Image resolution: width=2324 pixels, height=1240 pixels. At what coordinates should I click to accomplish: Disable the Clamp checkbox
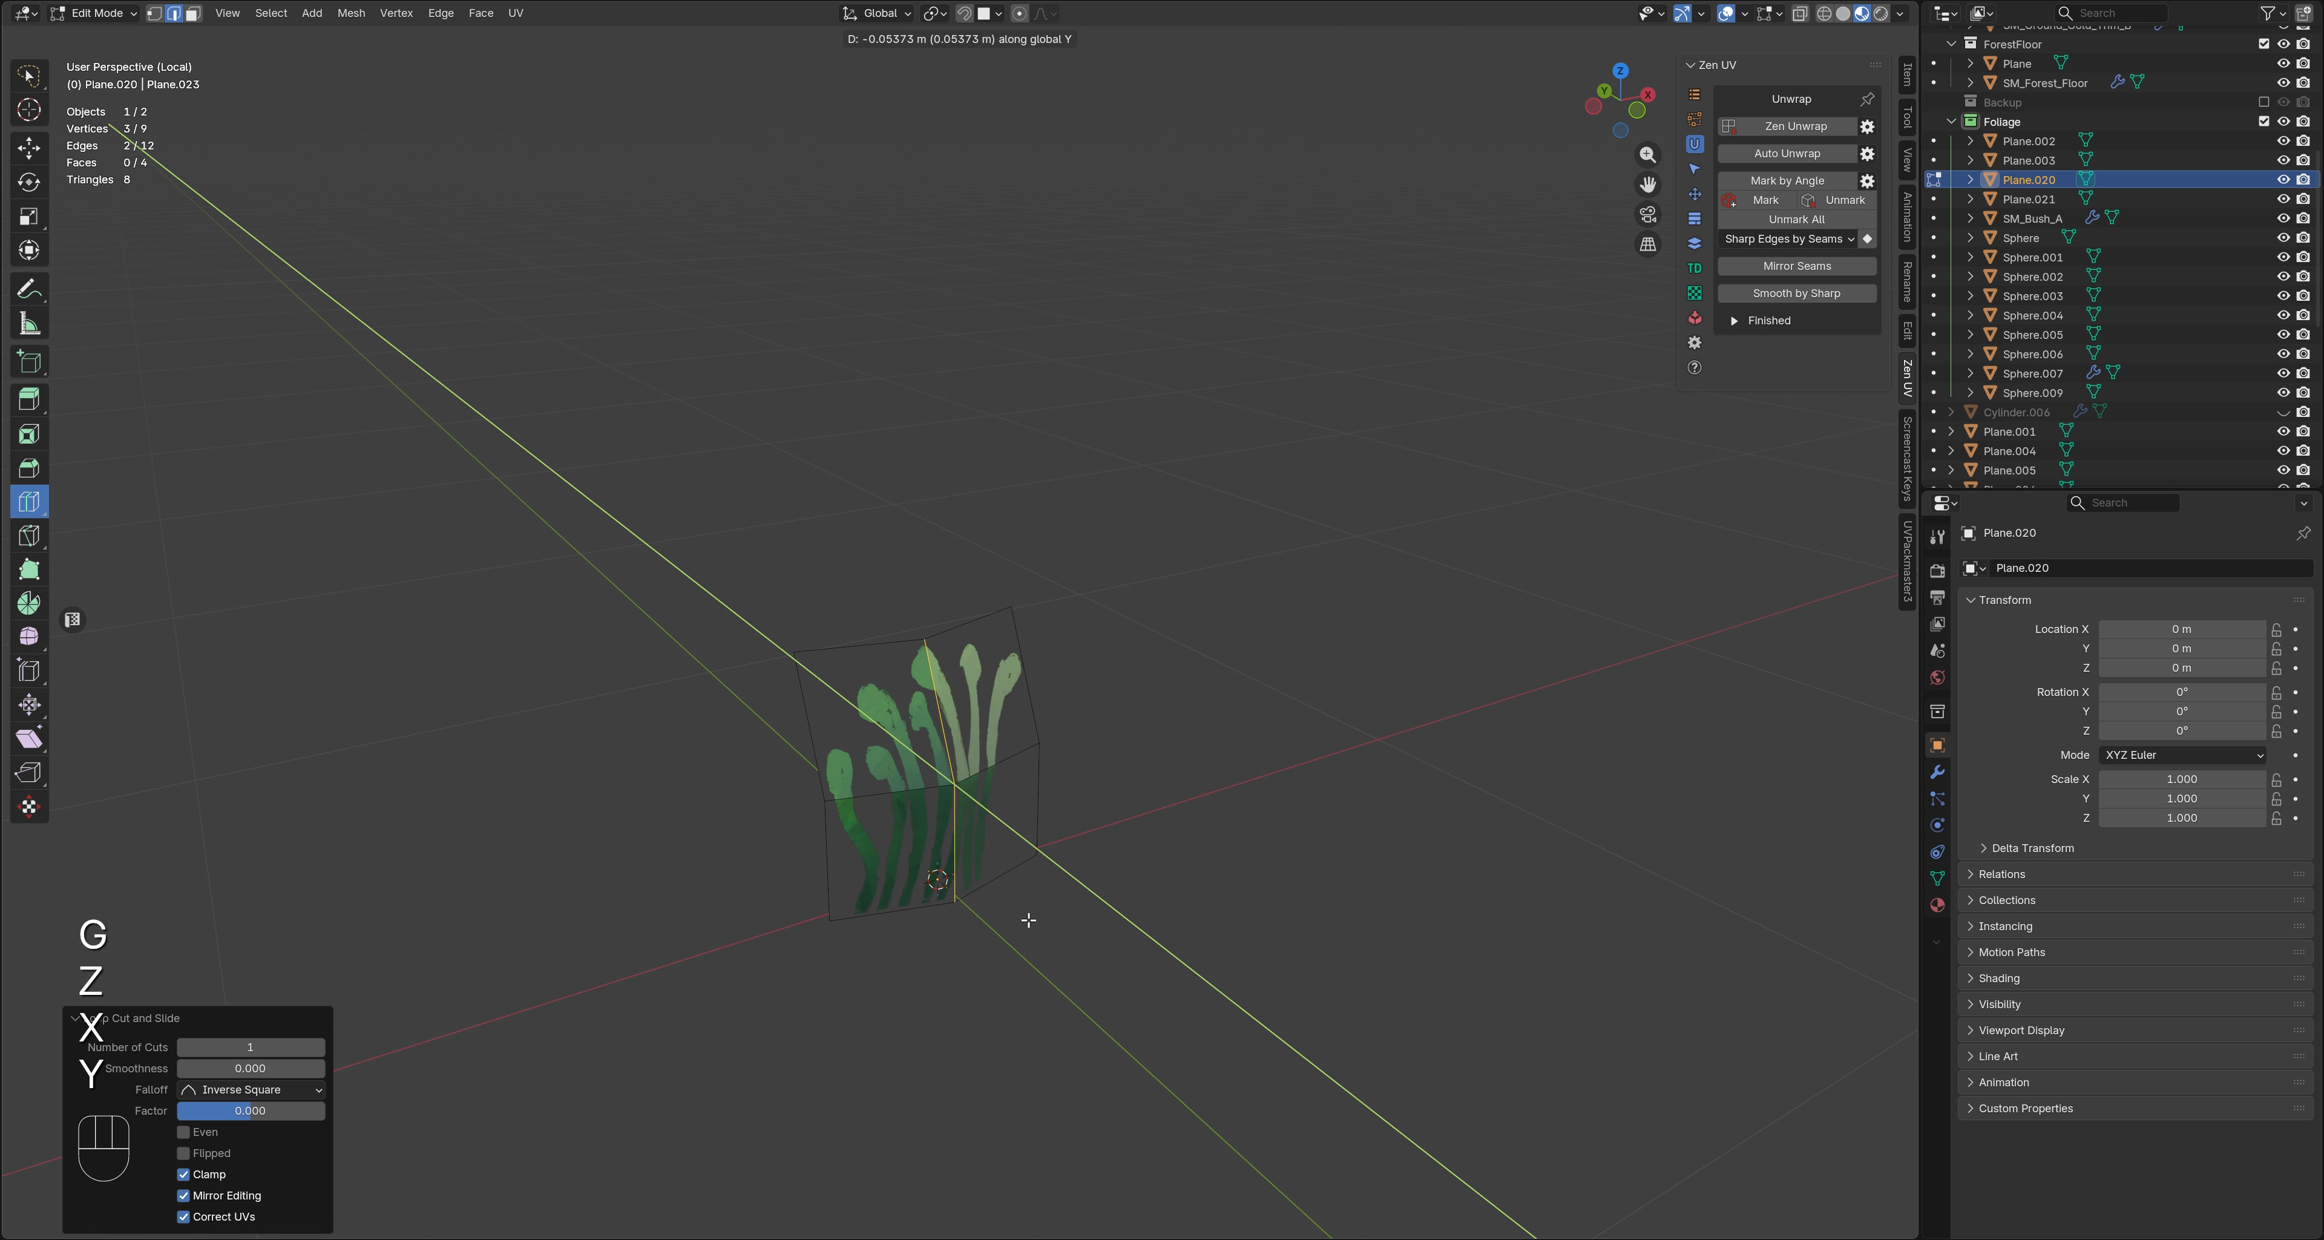(183, 1175)
